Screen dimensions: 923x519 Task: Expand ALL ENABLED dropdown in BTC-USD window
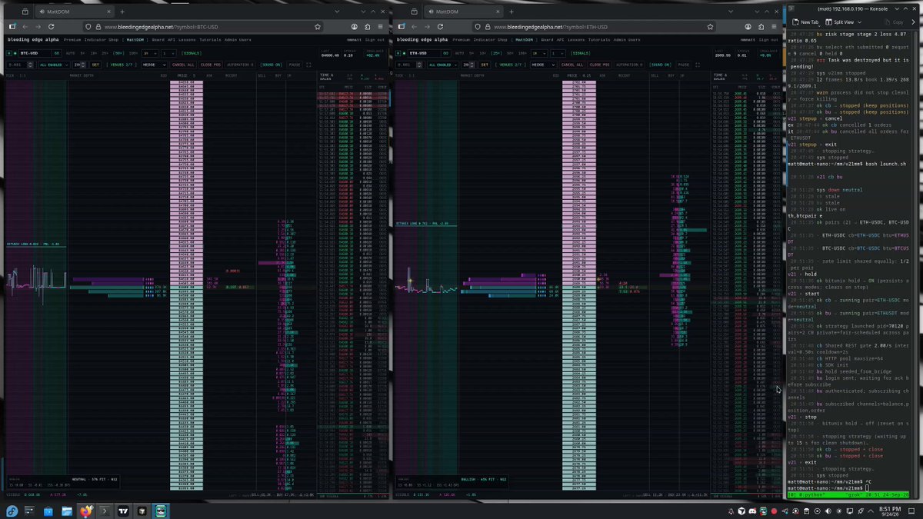pyautogui.click(x=55, y=65)
